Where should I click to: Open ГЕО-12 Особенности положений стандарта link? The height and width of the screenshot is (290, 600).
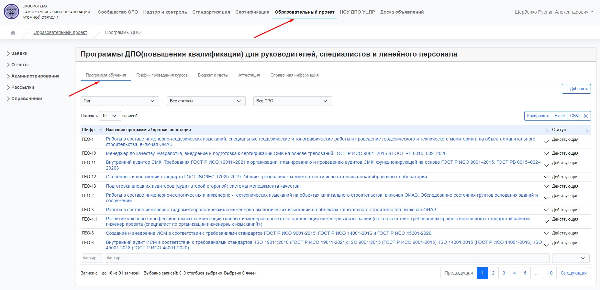point(266,177)
